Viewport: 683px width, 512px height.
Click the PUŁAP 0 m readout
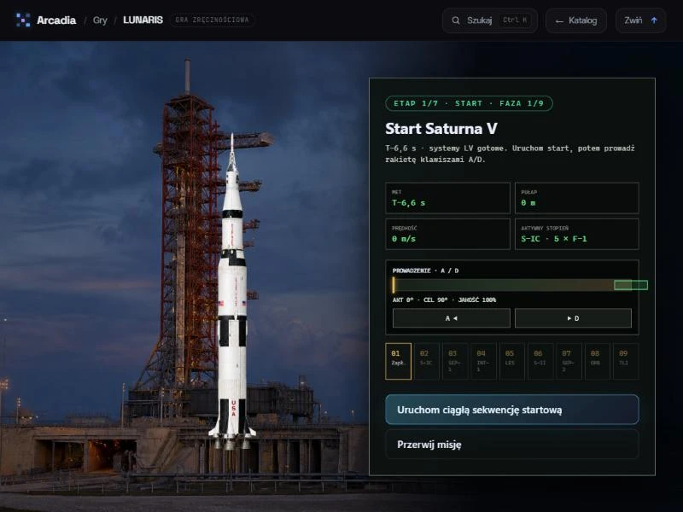tap(577, 198)
